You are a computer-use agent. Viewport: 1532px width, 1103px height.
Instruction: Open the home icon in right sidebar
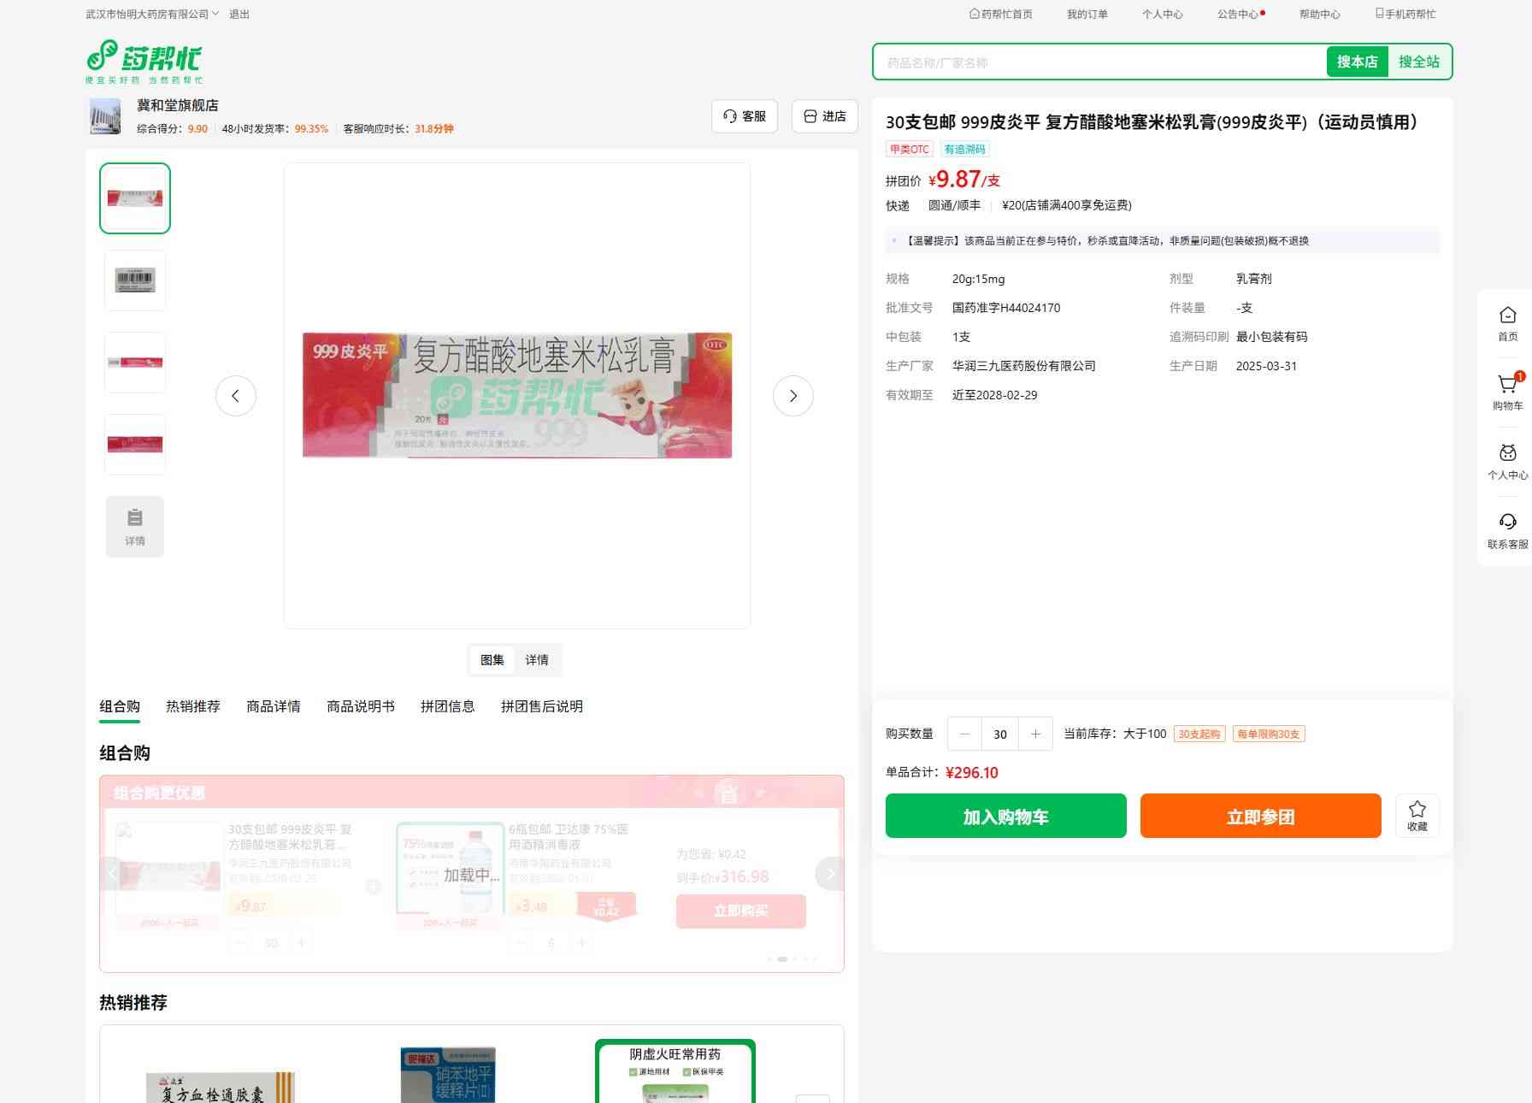pos(1507,316)
